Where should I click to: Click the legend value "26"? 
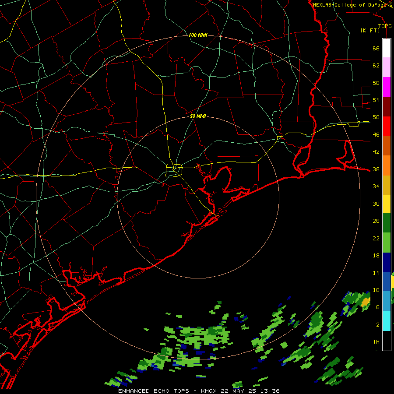pos(376,221)
